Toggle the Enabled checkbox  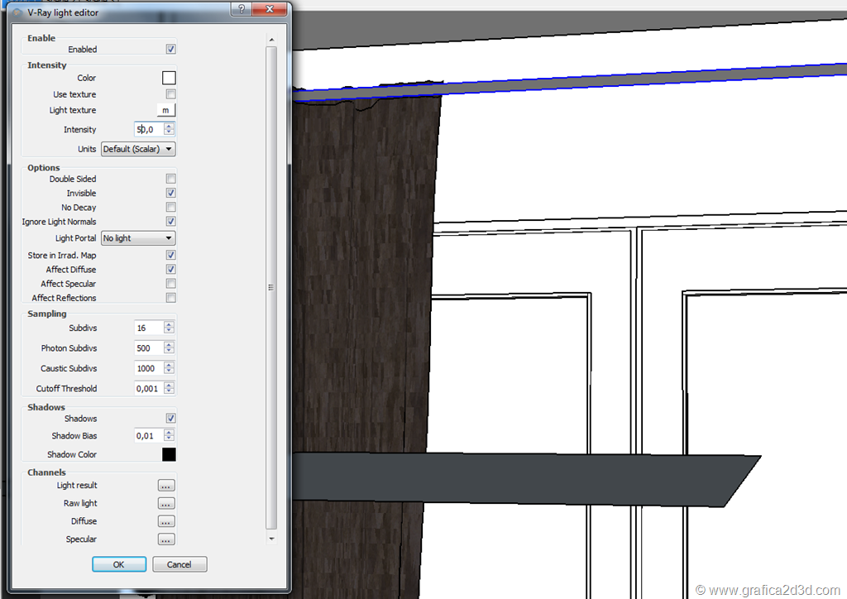point(171,50)
